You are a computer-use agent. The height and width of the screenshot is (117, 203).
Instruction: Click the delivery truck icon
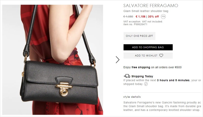pos(127,76)
